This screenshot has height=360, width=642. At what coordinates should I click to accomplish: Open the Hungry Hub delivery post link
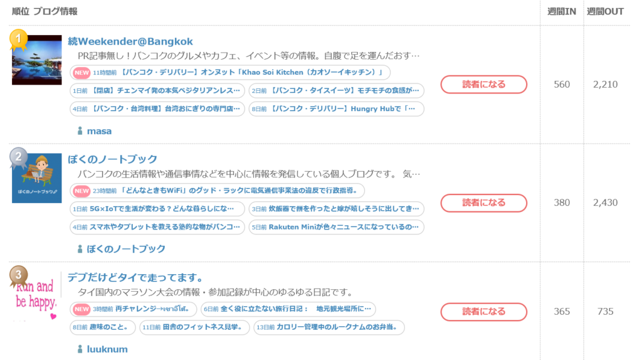pos(336,109)
